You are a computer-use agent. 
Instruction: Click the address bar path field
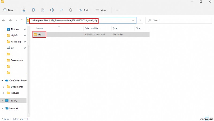tap(81, 21)
